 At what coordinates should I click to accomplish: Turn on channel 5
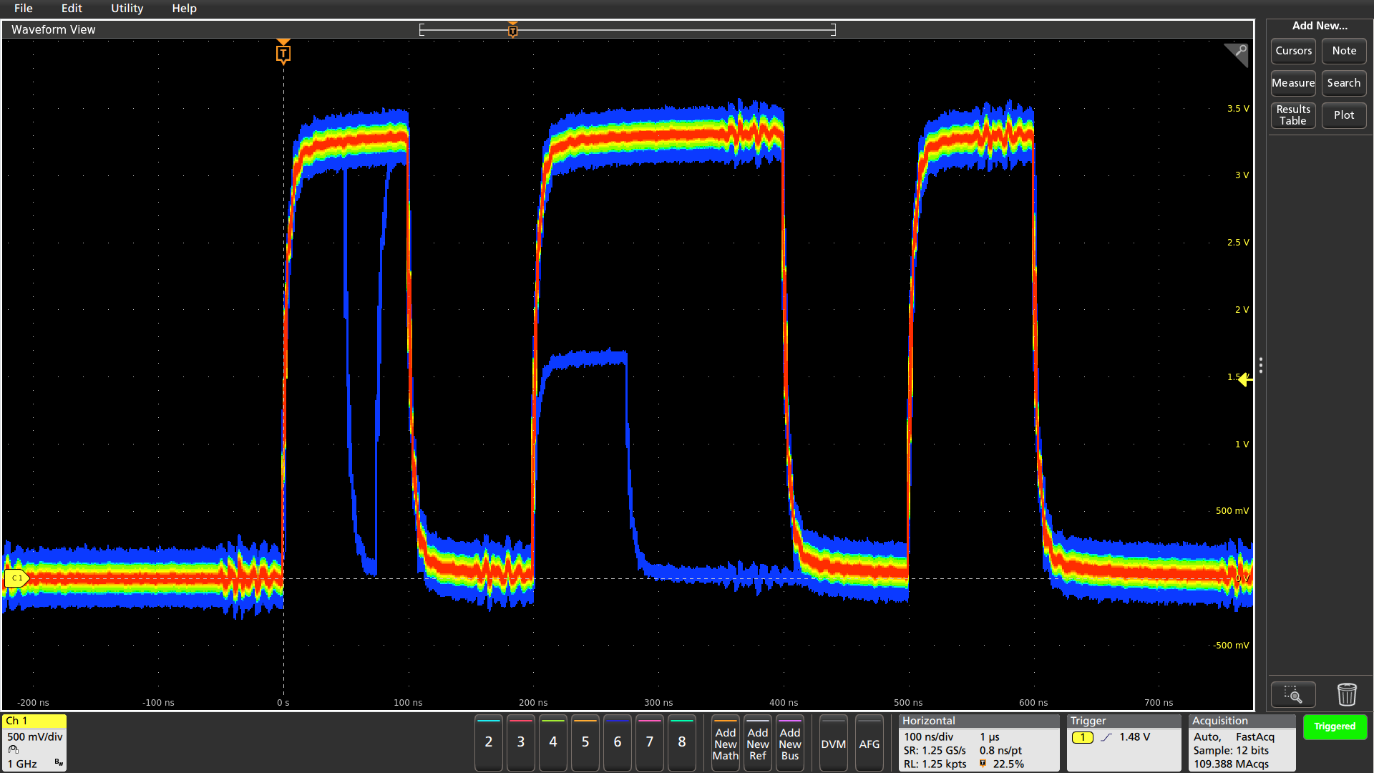coord(585,742)
